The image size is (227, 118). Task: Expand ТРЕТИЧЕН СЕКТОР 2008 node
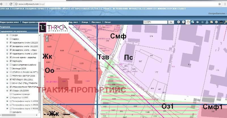click(7, 76)
